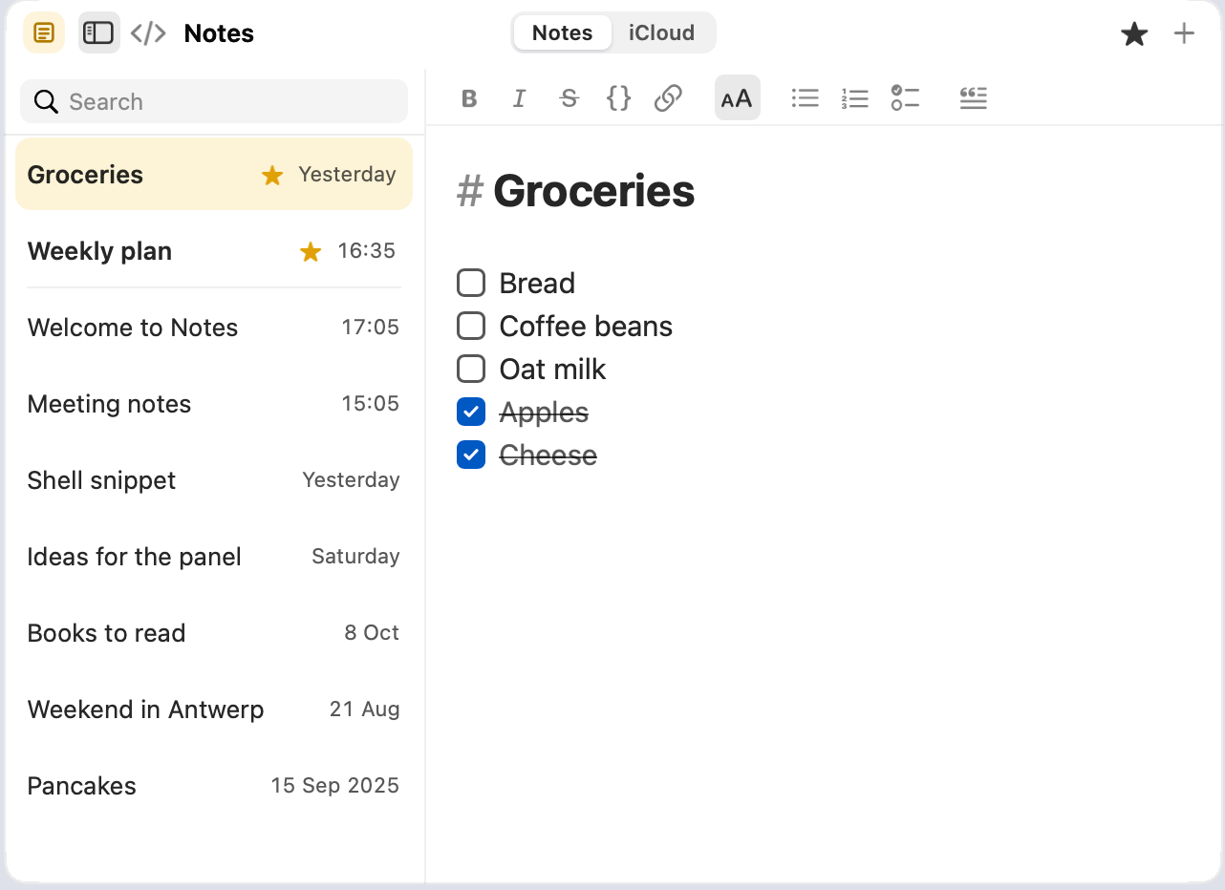Click the 8 Oct date
The width and height of the screenshot is (1225, 890).
[372, 633]
